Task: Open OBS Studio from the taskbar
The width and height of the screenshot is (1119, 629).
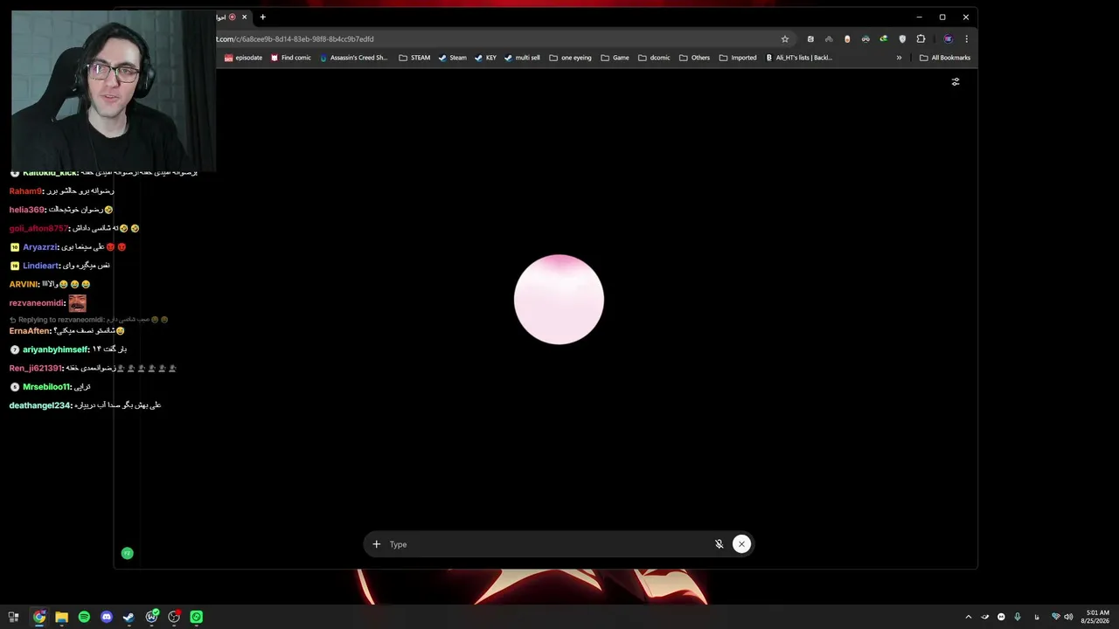Action: click(174, 617)
